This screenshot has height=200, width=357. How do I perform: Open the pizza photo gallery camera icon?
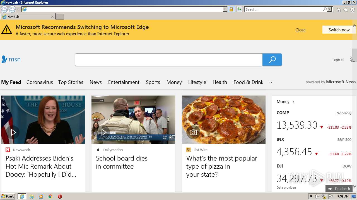(193, 132)
